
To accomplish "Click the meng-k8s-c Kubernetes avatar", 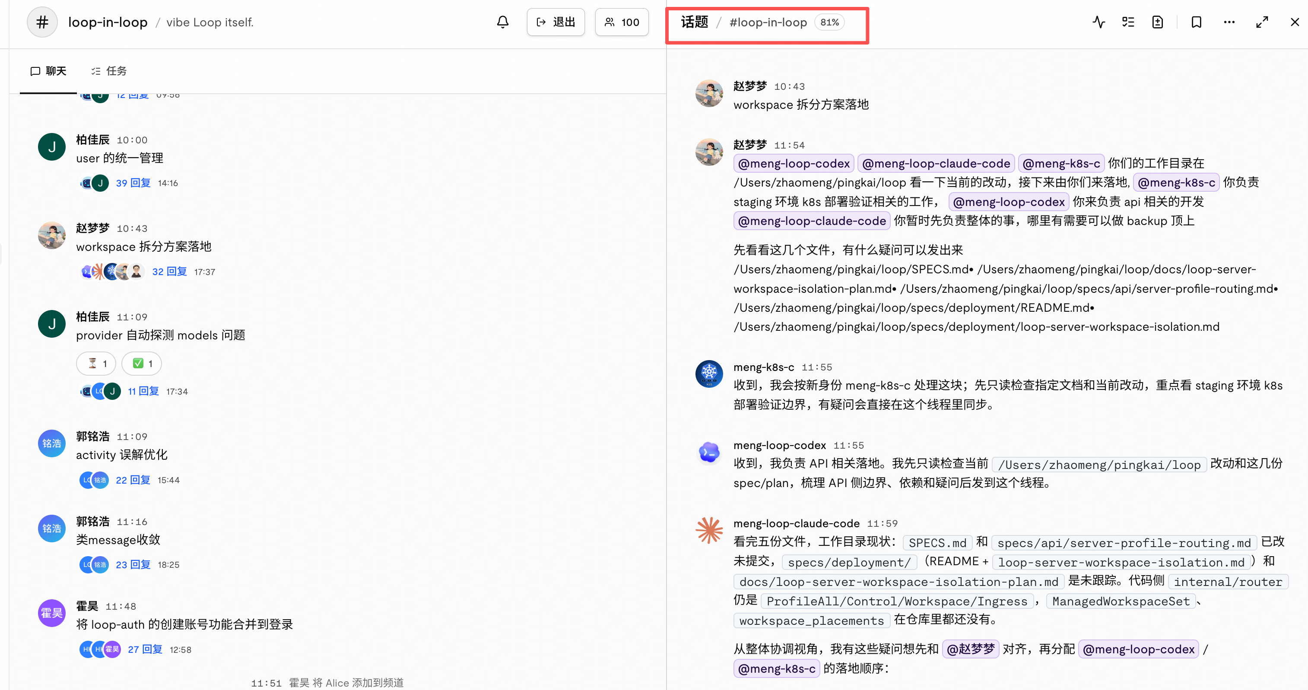I will click(x=709, y=374).
